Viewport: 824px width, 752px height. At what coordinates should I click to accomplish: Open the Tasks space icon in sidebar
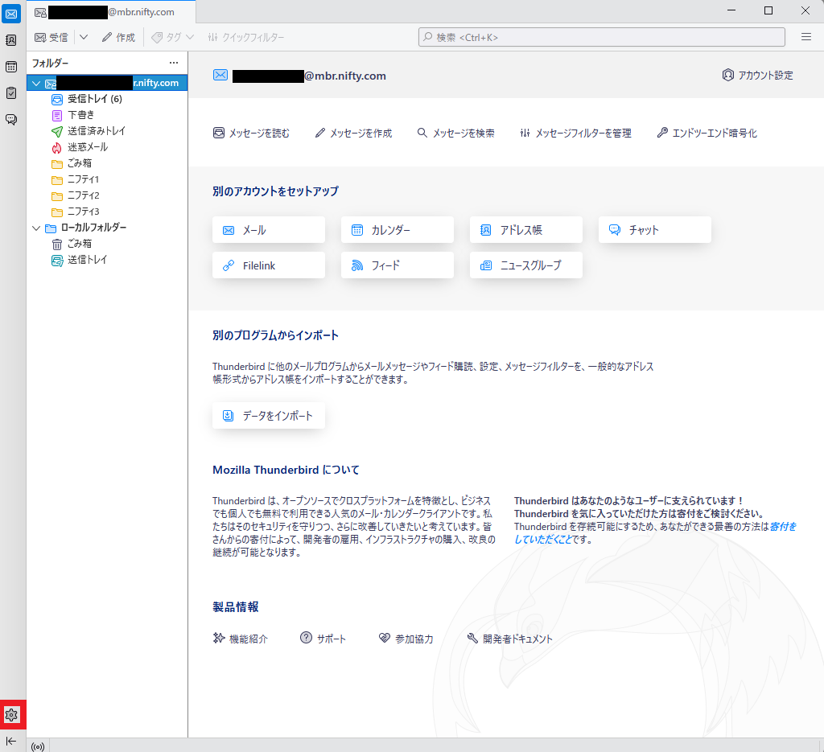(x=11, y=93)
